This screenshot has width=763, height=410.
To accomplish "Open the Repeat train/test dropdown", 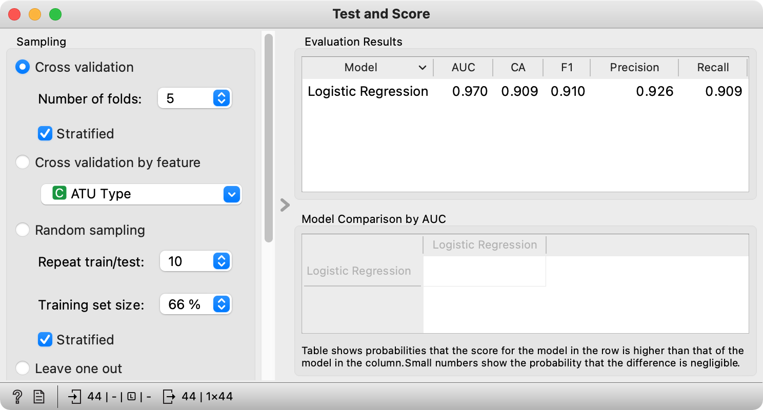I will click(x=195, y=261).
